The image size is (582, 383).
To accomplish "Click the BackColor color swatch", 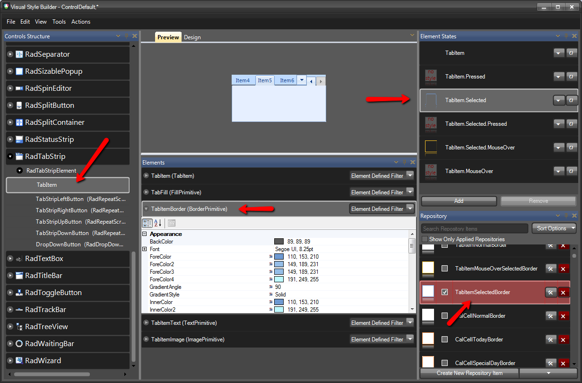I will coord(279,242).
